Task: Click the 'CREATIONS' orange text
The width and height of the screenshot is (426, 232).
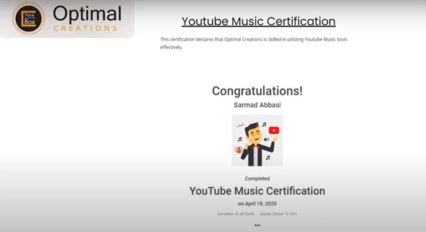Action: click(x=85, y=28)
